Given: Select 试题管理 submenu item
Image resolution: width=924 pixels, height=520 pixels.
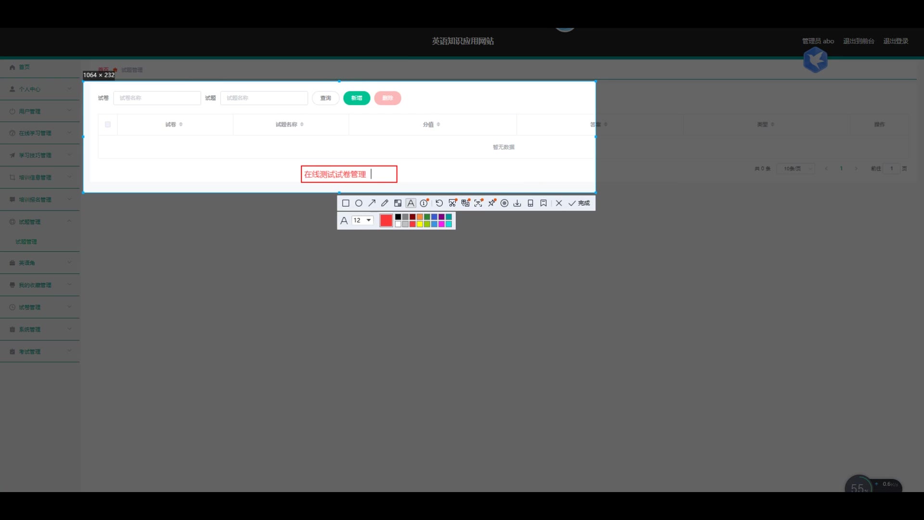Looking at the screenshot, I should pos(26,242).
